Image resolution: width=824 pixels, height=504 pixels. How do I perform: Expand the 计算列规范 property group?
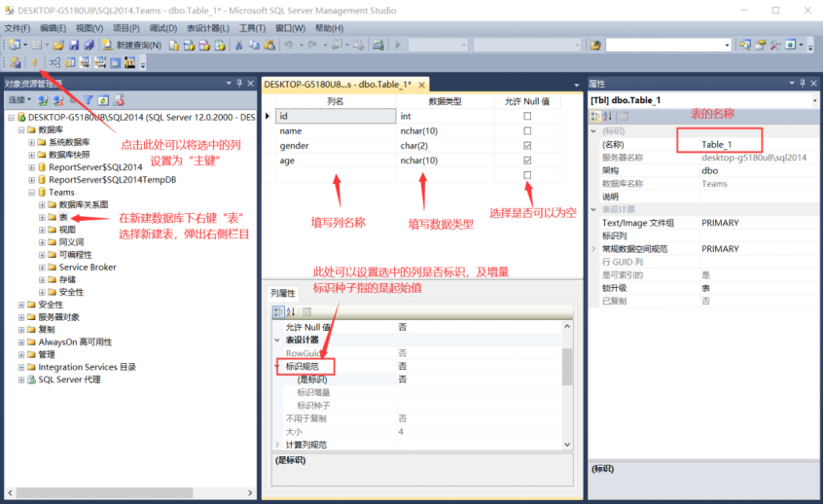(x=277, y=445)
